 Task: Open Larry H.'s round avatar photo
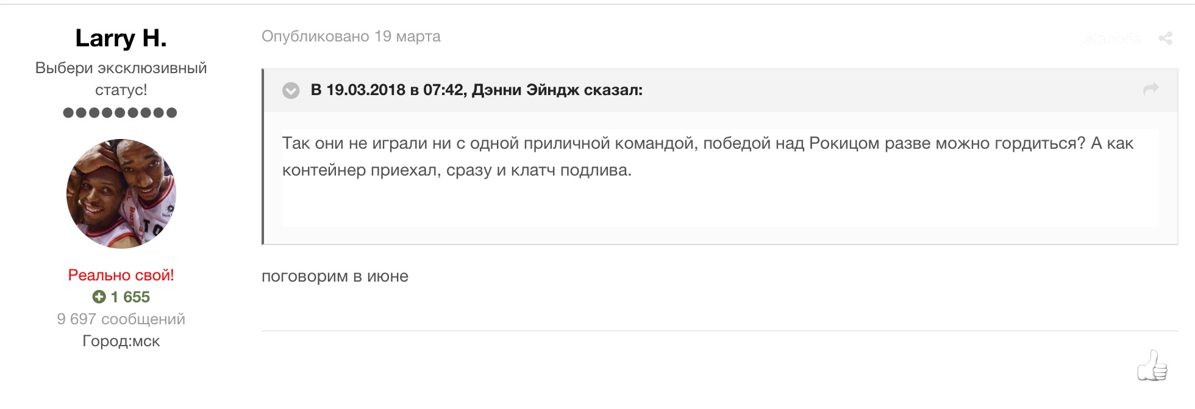(121, 194)
